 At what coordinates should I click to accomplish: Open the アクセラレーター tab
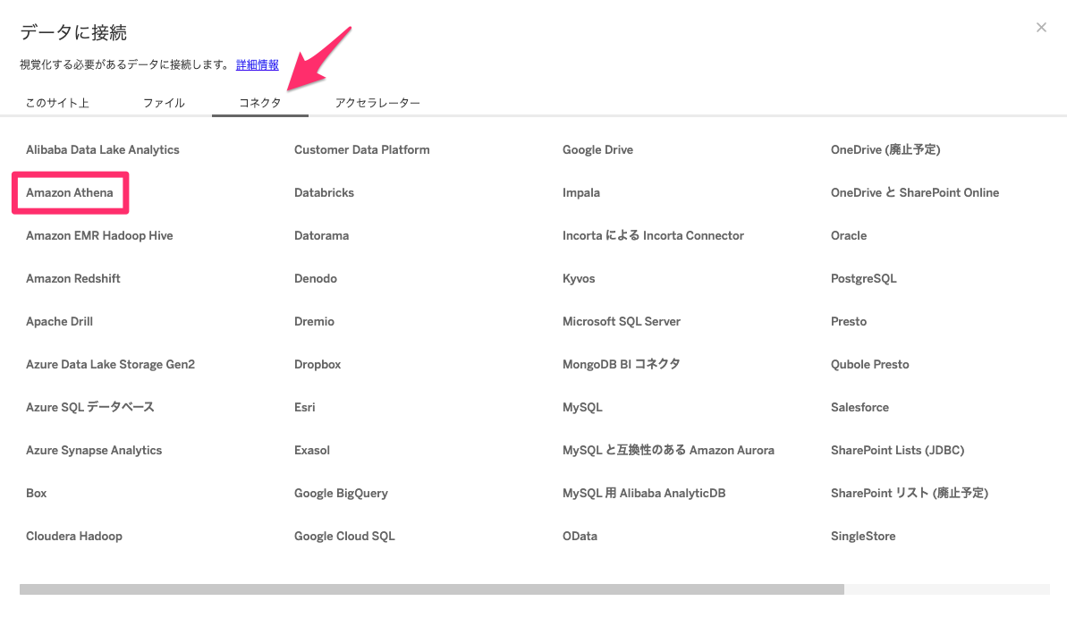click(x=377, y=103)
